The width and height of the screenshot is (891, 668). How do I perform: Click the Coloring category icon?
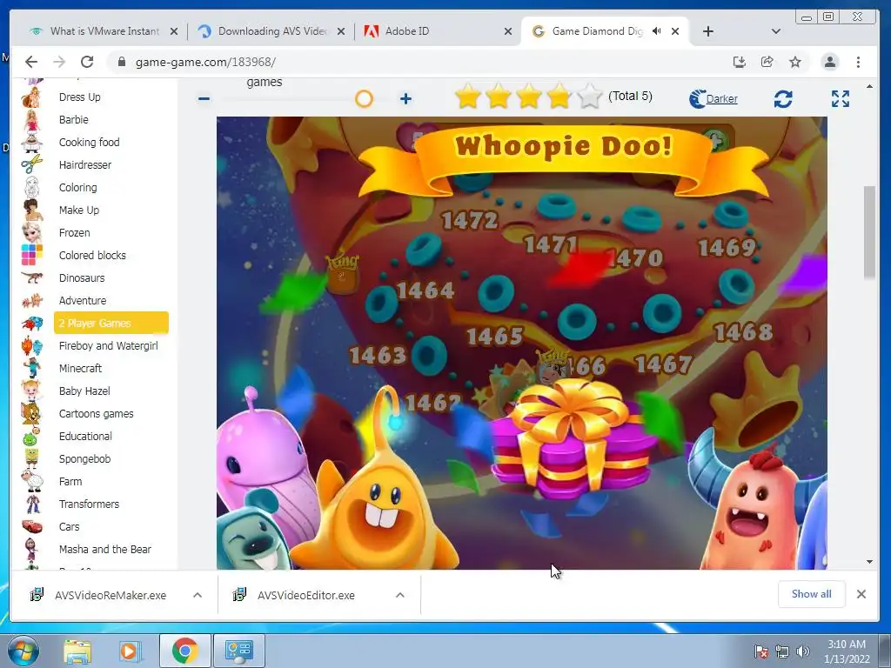(x=31, y=188)
